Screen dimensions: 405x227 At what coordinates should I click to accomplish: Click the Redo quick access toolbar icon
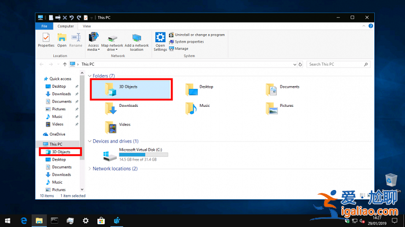click(79, 17)
